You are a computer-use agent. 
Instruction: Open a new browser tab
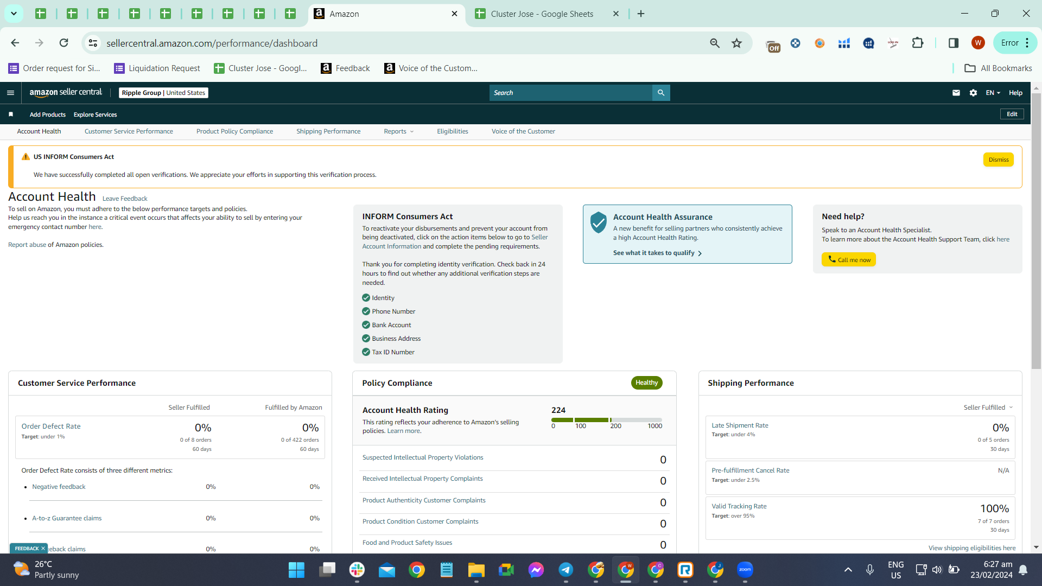641,14
